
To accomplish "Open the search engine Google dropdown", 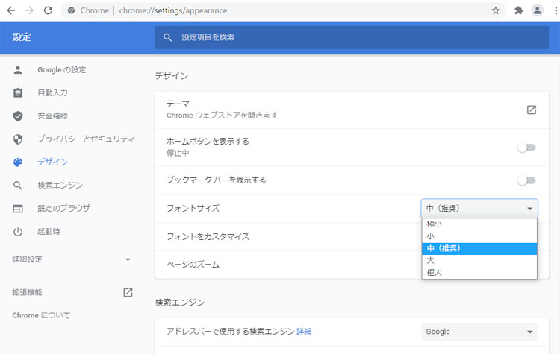I will 479,332.
